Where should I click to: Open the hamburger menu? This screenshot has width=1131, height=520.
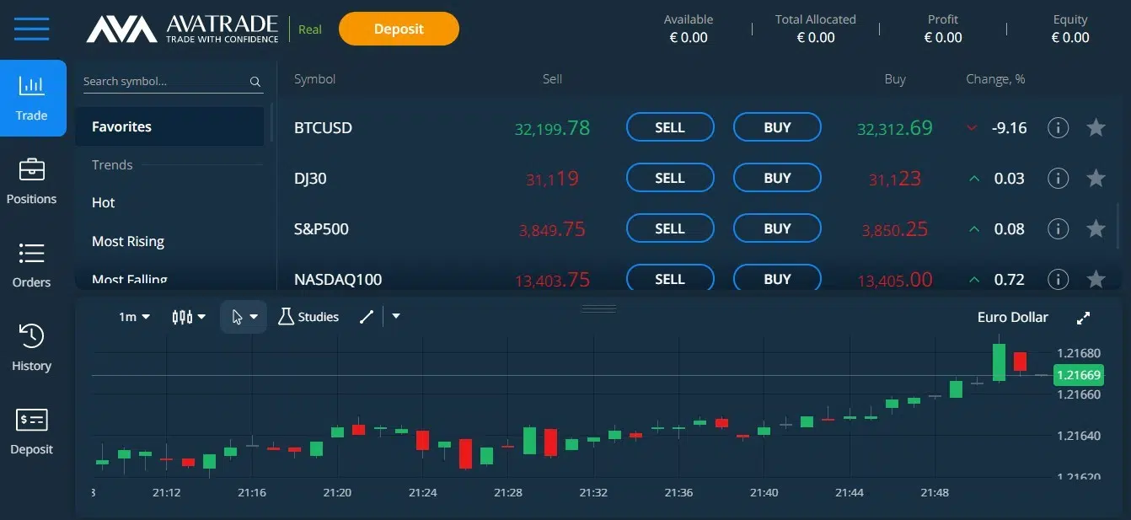[31, 29]
